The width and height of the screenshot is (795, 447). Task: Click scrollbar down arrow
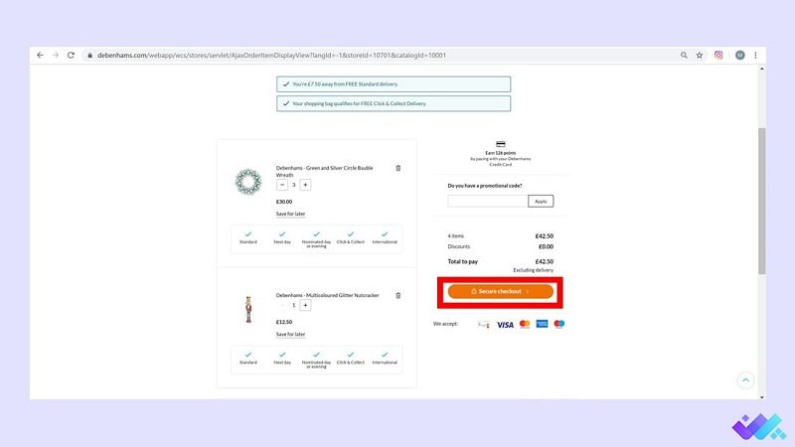point(761,396)
